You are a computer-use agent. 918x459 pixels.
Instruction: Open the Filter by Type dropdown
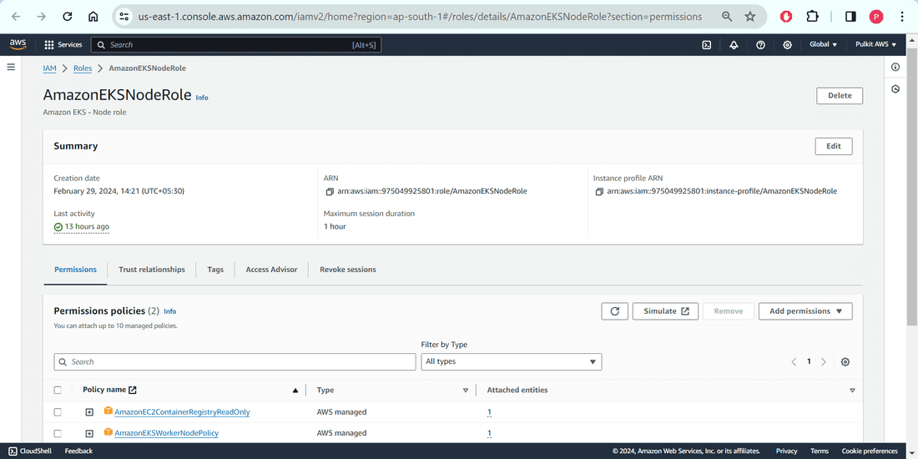(511, 362)
